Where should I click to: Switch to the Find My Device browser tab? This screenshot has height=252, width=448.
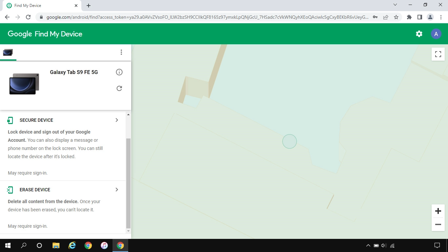click(x=39, y=5)
